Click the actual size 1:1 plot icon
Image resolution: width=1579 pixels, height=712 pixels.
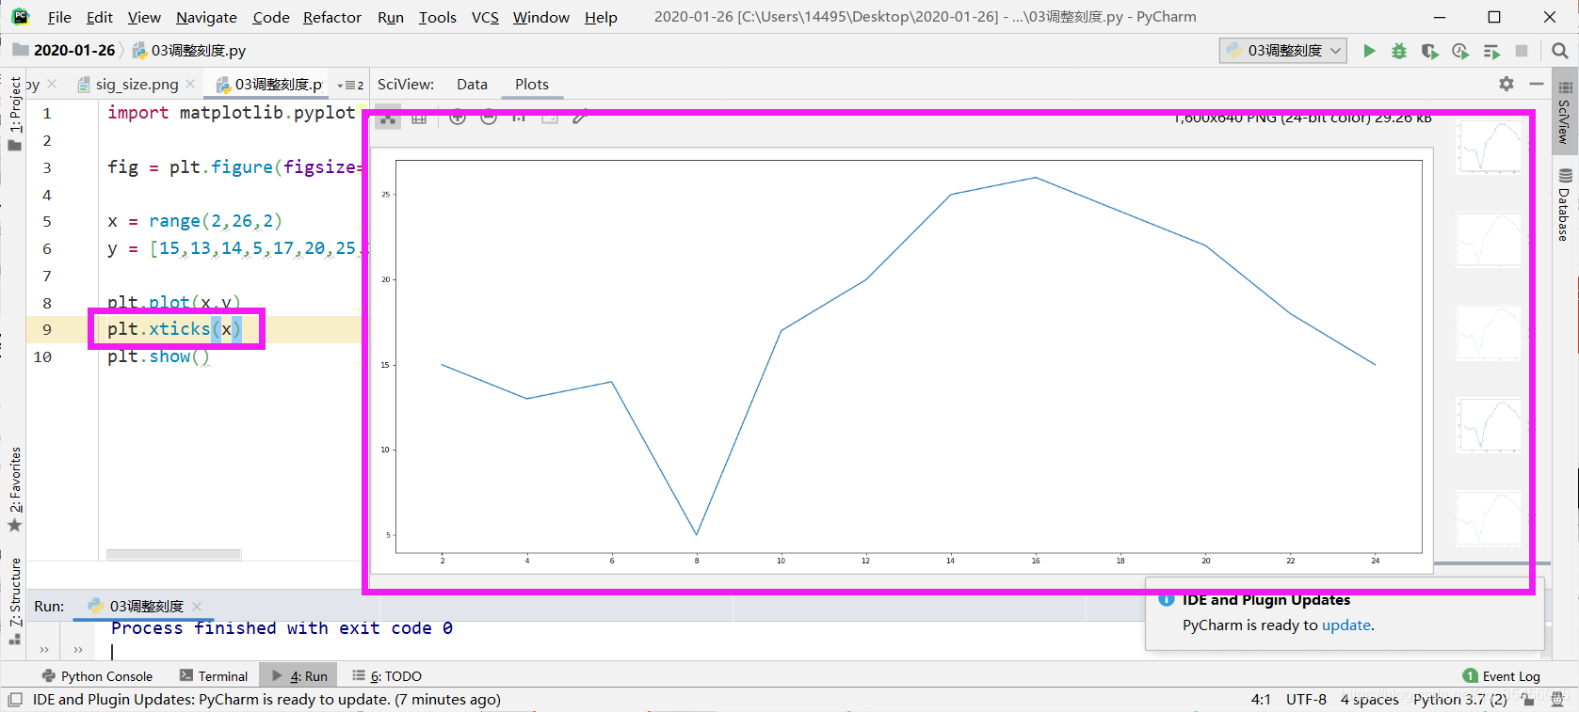(x=519, y=118)
